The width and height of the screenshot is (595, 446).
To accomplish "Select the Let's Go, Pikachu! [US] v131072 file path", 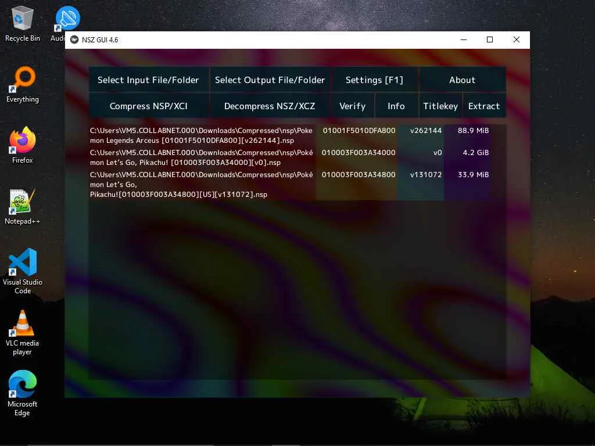I will tap(202, 184).
